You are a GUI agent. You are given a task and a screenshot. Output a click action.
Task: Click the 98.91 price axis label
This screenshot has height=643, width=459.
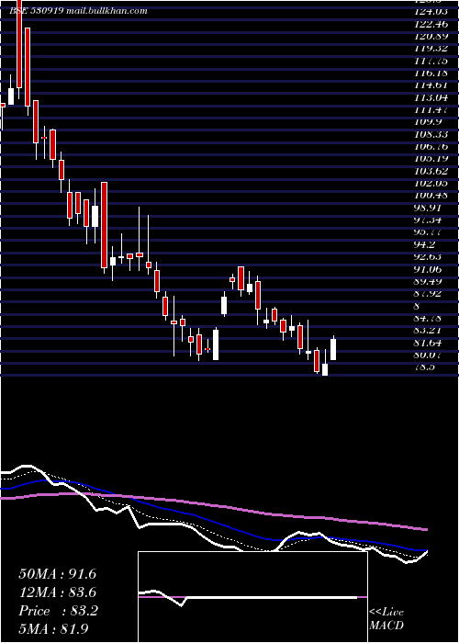click(x=429, y=208)
